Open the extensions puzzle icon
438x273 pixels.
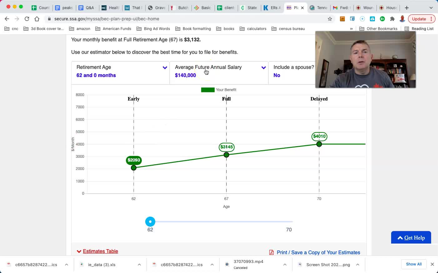pyautogui.click(x=392, y=19)
